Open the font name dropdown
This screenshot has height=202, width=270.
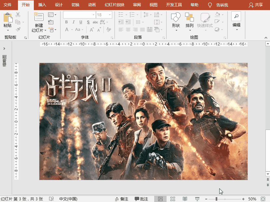tap(93, 15)
